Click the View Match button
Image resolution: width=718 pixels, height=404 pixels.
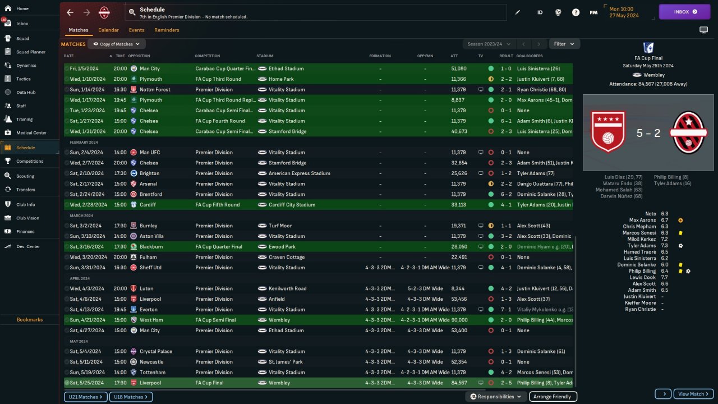click(x=693, y=394)
